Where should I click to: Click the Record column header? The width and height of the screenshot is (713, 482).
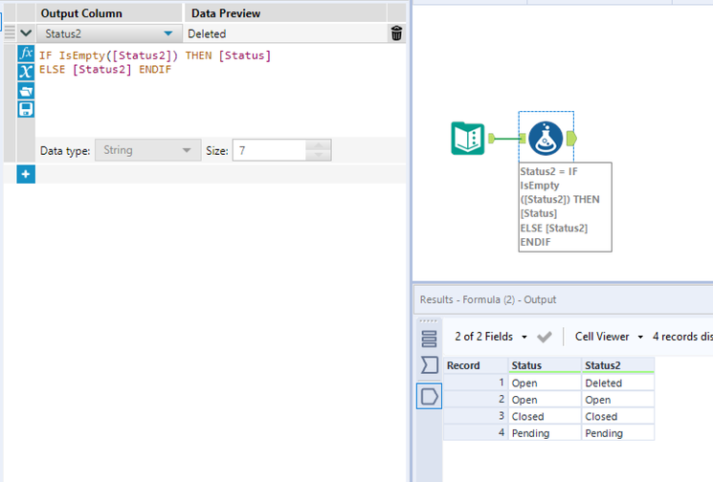[476, 365]
